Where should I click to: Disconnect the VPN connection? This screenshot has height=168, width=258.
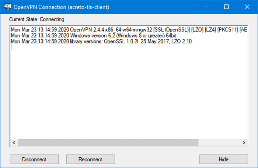pos(34,159)
